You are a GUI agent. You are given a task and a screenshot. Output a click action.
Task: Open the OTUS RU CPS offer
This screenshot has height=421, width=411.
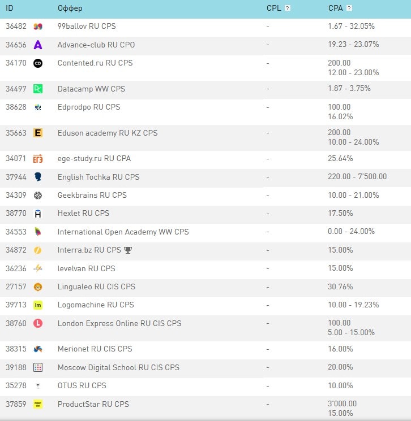point(82,385)
